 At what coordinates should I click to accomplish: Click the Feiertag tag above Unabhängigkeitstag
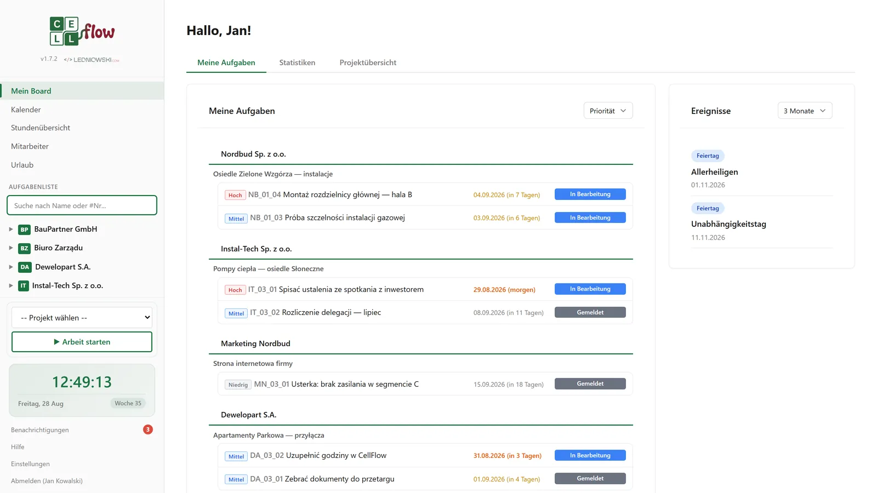point(708,208)
